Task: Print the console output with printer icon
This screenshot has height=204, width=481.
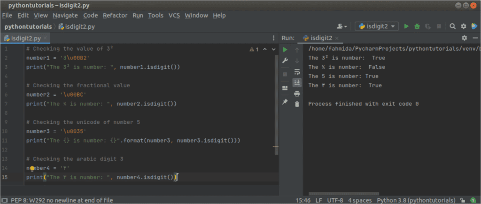Action: pos(297,94)
